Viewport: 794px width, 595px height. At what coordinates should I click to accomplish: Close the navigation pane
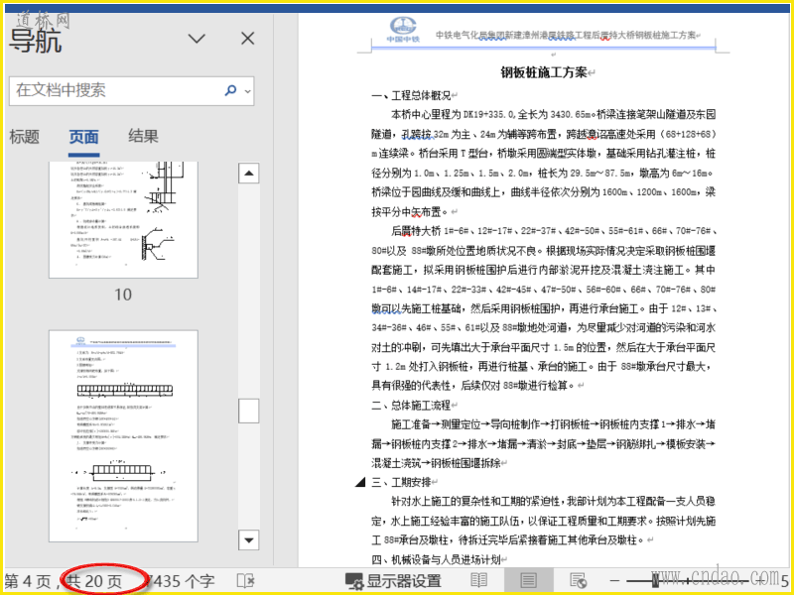pos(247,38)
